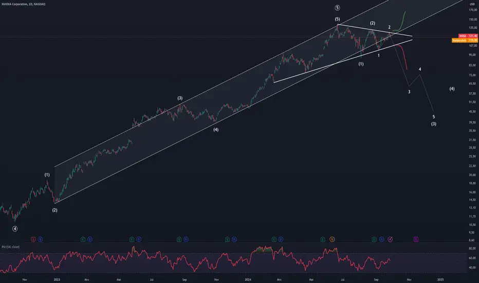Click the 2025 label on the time axis
479x283 pixels.
440,279
